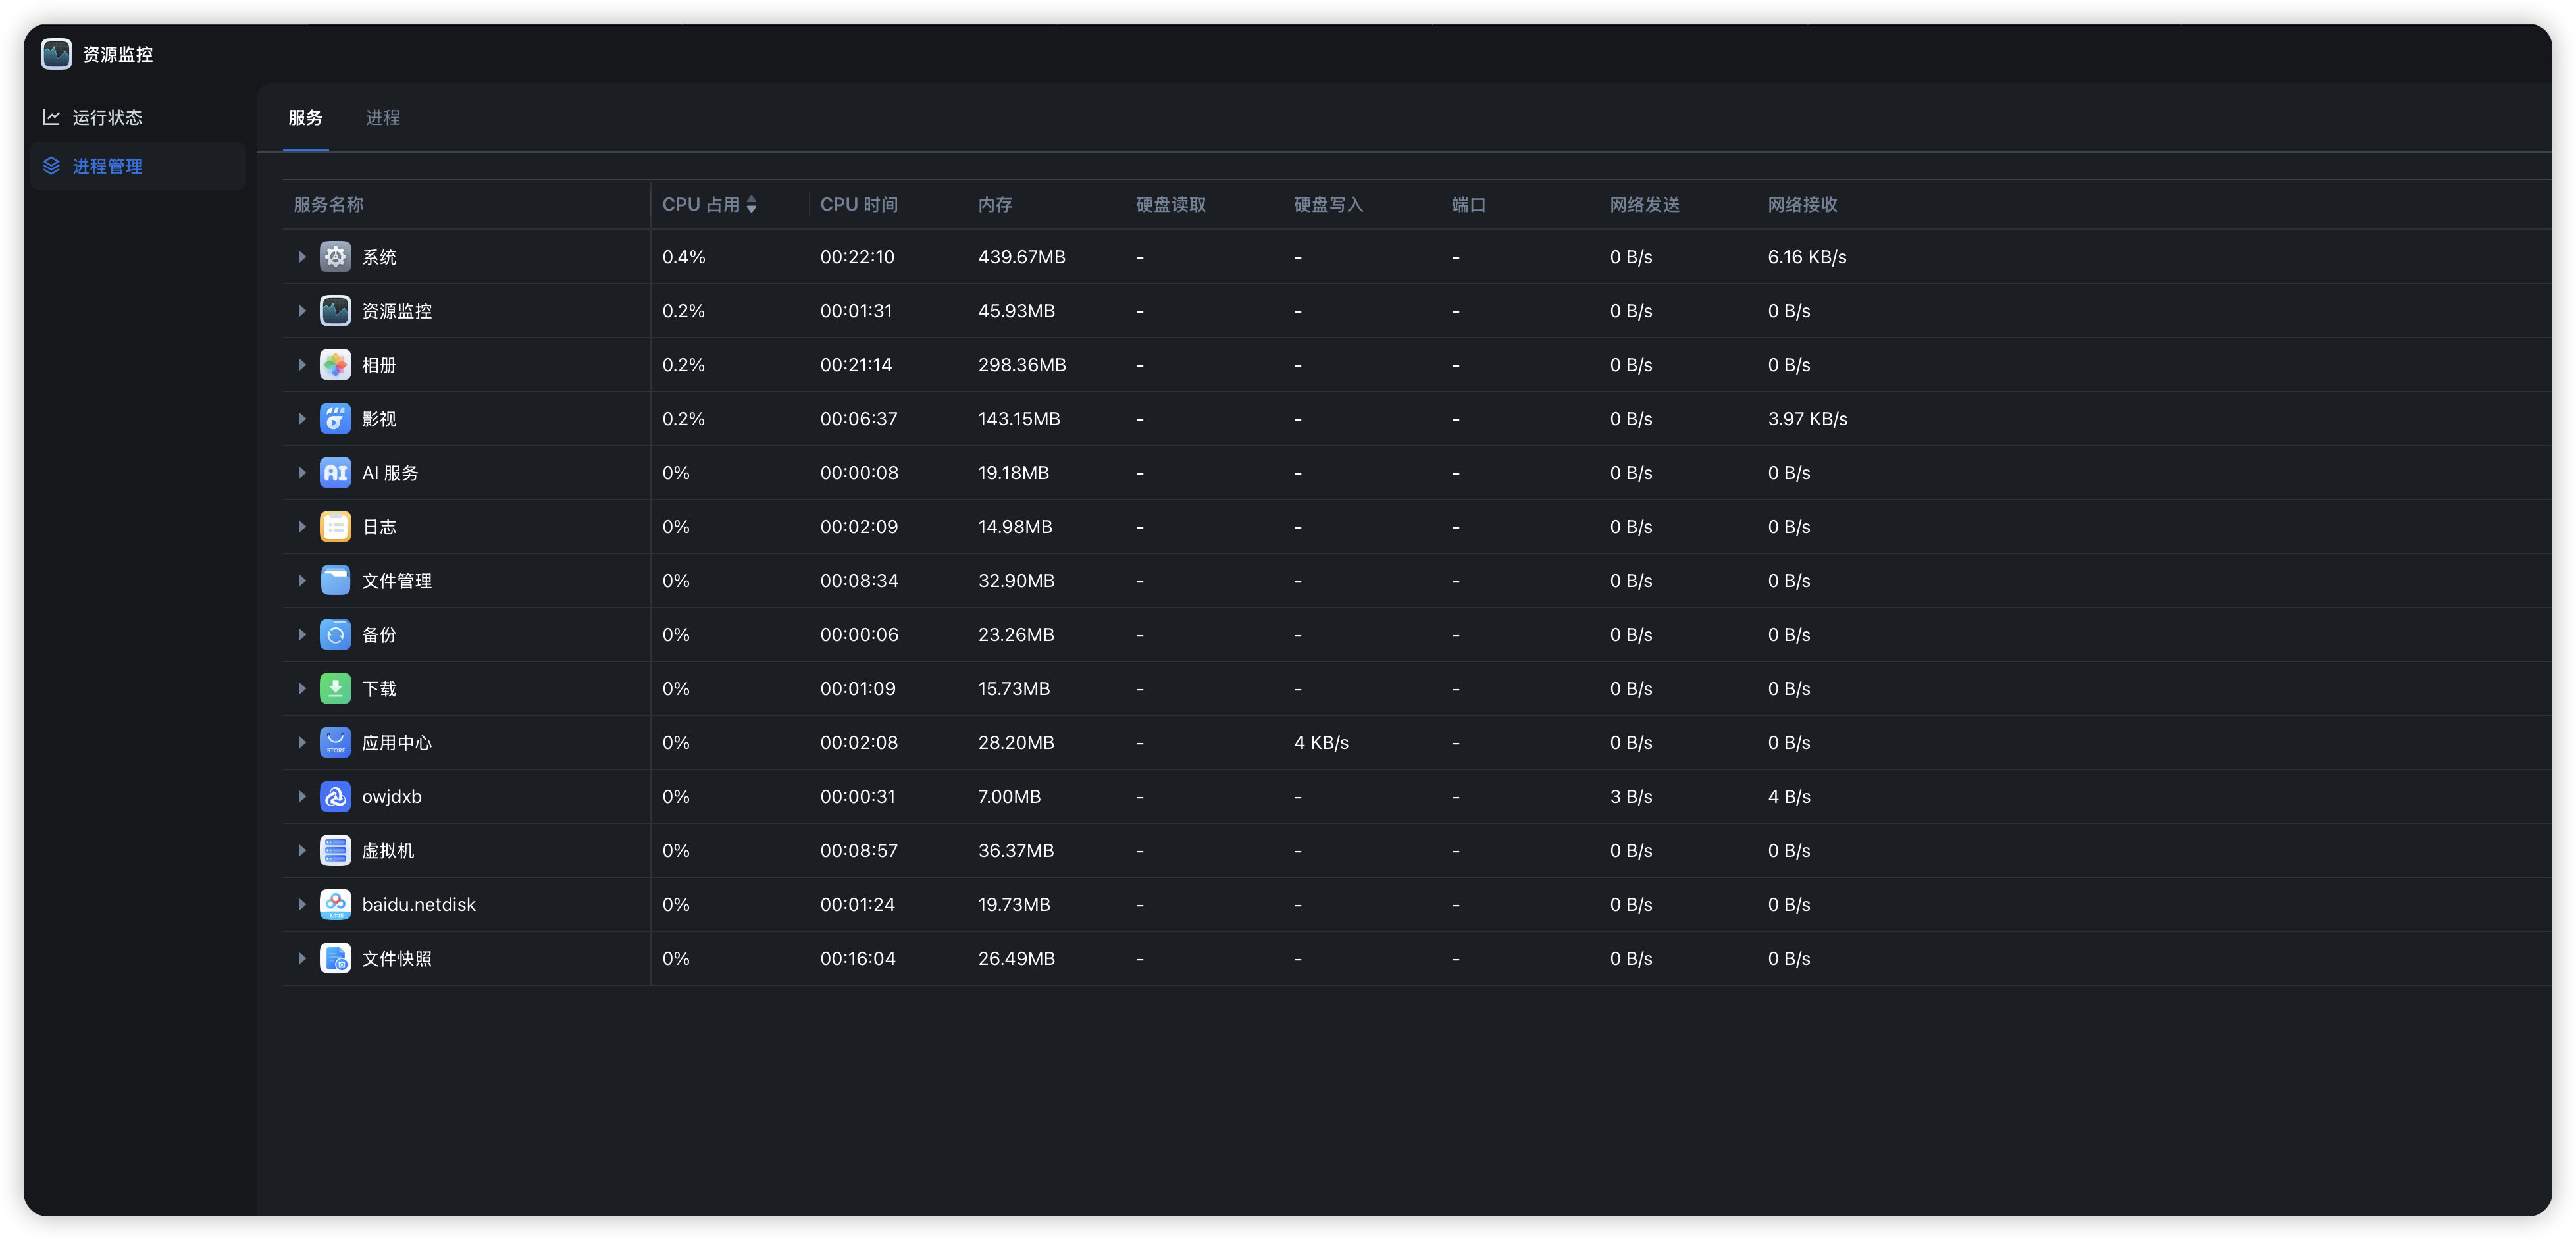Expand the baidu.netdisk service row
This screenshot has width=2576, height=1240.
click(301, 905)
